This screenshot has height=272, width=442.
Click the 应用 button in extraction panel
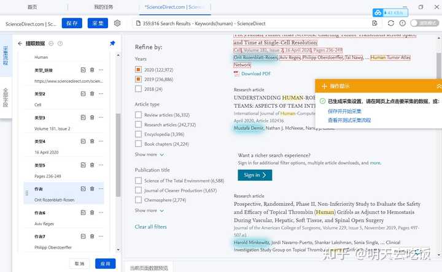tap(105, 263)
